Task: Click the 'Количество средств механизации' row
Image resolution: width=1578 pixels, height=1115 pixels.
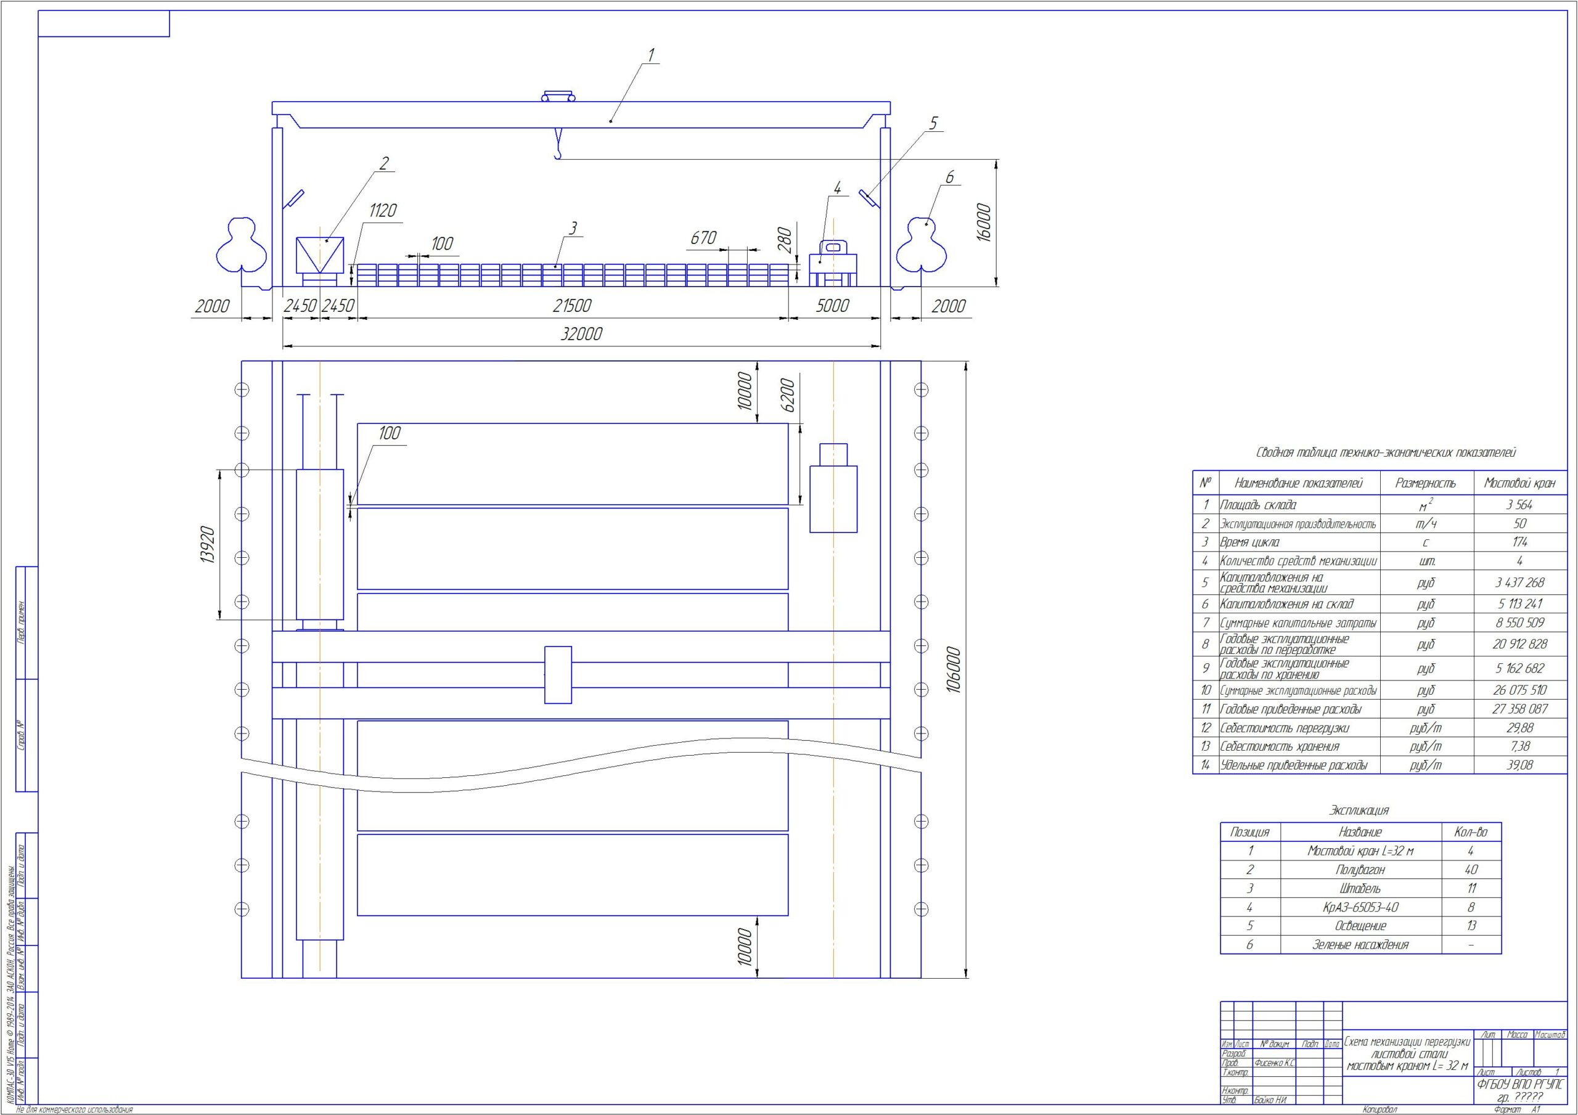Action: (x=1380, y=561)
